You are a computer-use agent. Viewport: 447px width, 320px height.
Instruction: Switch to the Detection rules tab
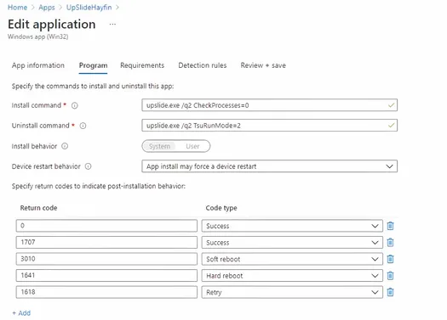pos(203,65)
